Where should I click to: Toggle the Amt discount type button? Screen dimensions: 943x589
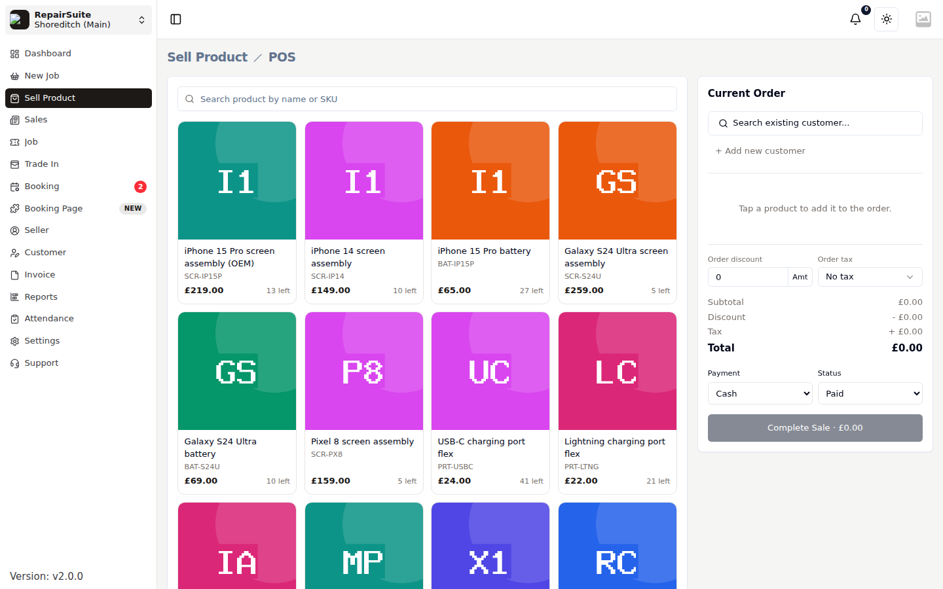pyautogui.click(x=800, y=277)
